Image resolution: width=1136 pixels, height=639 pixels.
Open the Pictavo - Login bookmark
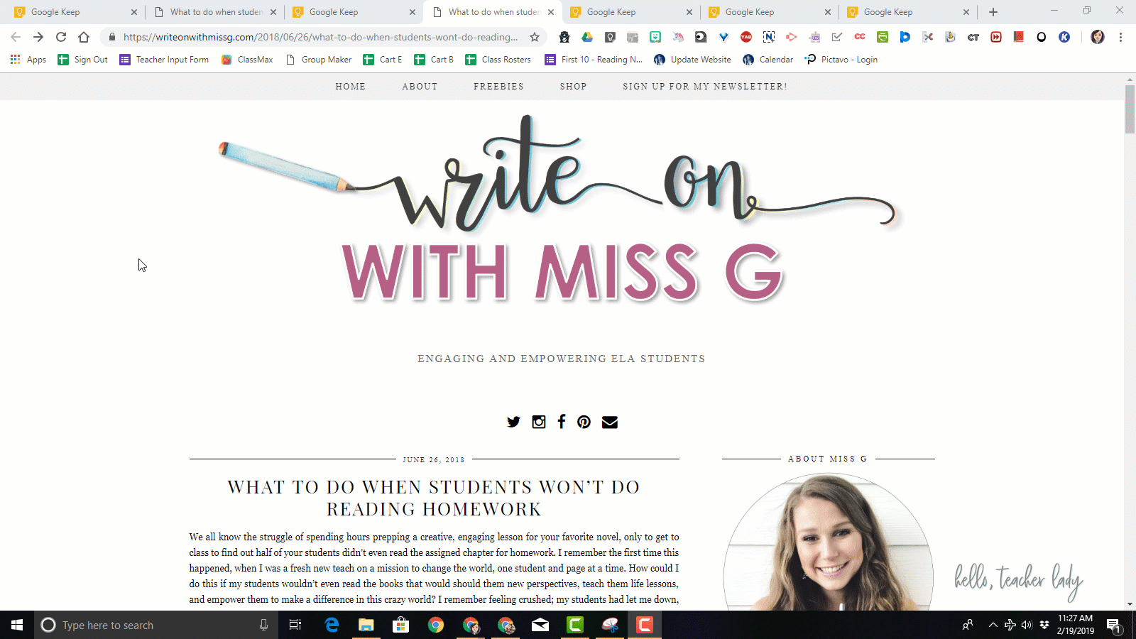841,60
